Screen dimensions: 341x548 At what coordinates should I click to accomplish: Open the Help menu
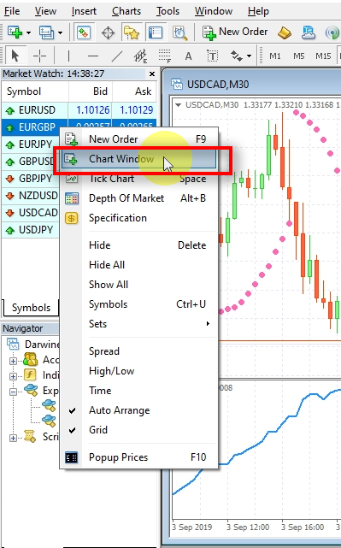pos(258,11)
